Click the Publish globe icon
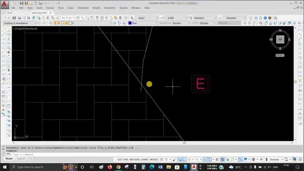Screen dimensions: 304x171 (33, 18)
